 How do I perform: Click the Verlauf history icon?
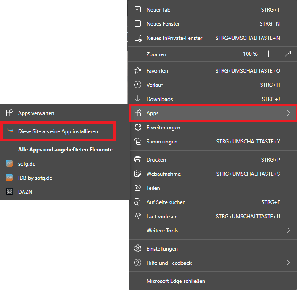click(138, 85)
